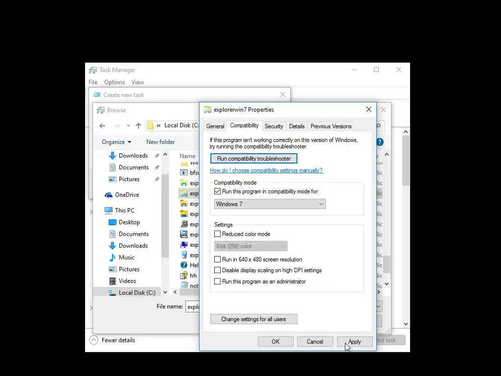Click the Name column header
This screenshot has width=501, height=376.
click(187, 156)
